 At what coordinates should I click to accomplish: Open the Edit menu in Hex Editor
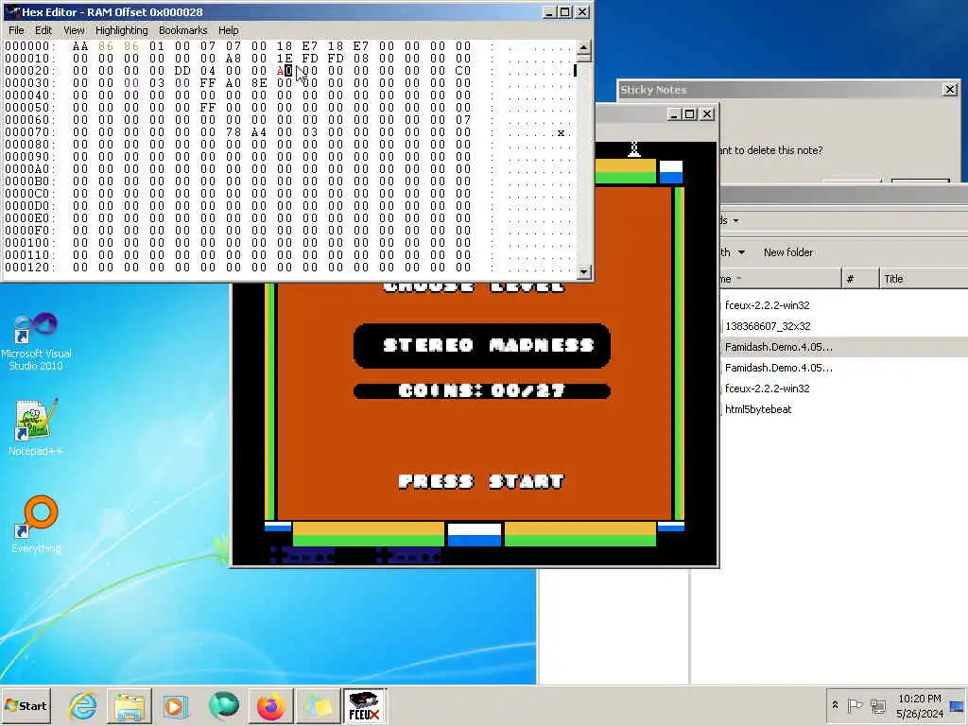point(43,30)
